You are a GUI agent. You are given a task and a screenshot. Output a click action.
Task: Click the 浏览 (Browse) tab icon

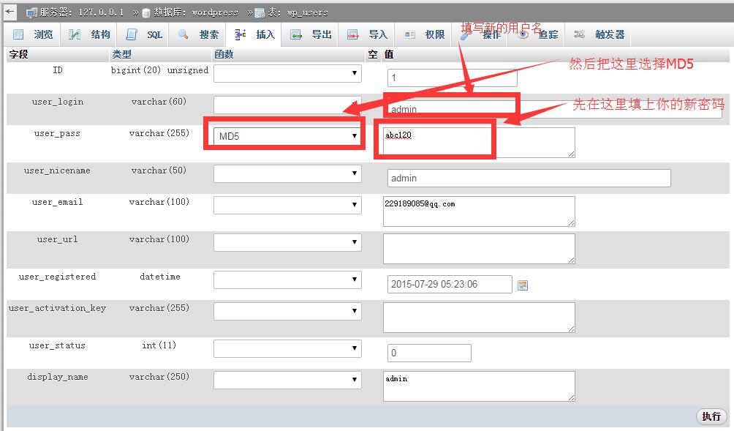point(19,34)
